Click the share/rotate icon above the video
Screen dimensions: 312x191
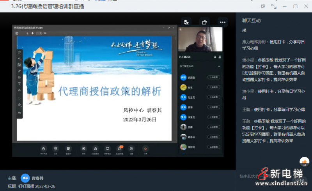(204, 22)
